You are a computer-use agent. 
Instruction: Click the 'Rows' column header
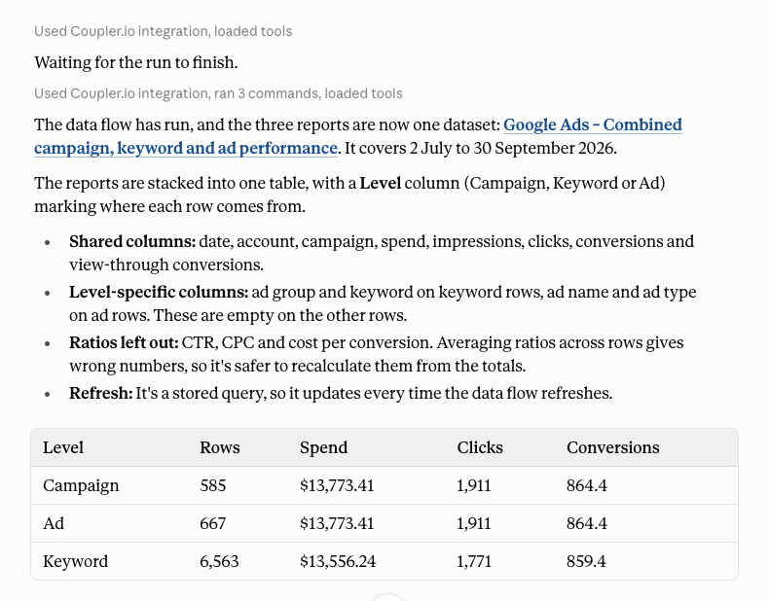[x=220, y=447]
